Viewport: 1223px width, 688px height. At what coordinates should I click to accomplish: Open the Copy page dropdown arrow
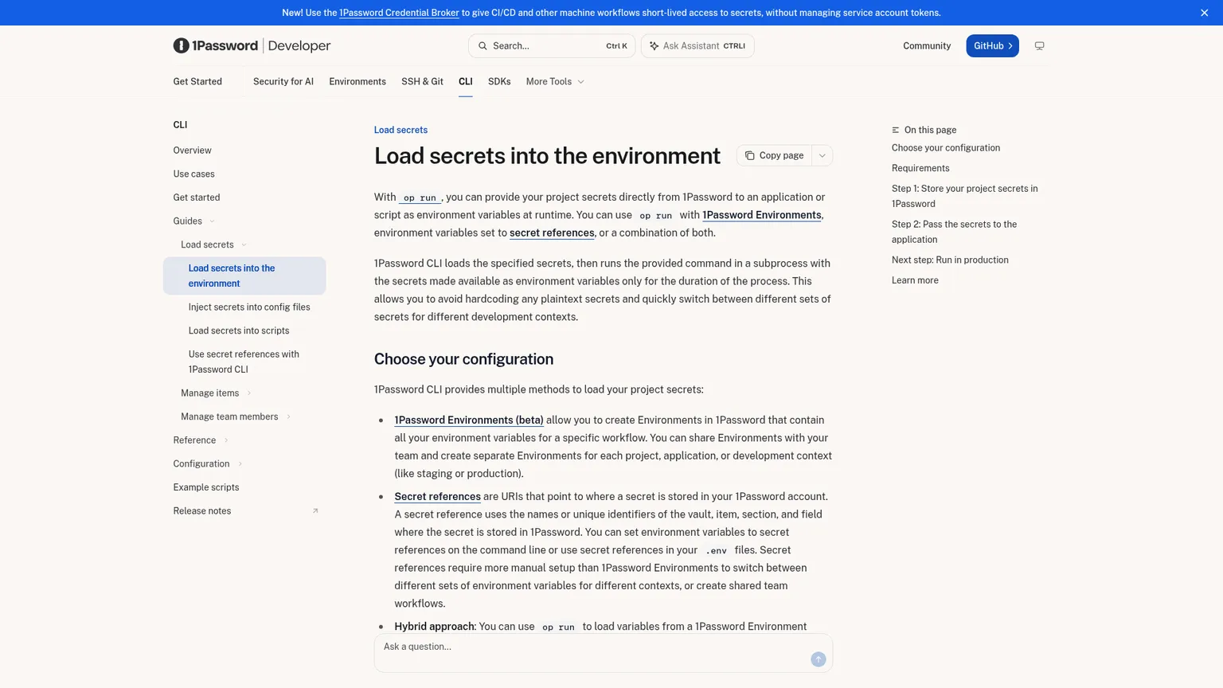tap(822, 155)
